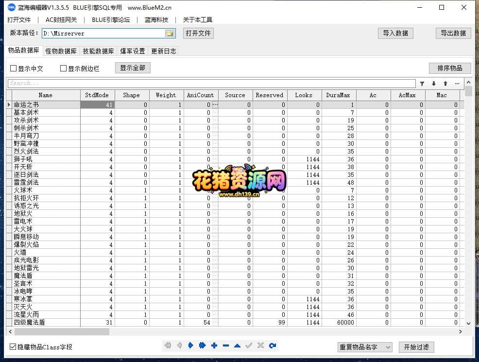Go to the next record navigator arrow
The height and width of the screenshot is (362, 479).
[x=190, y=345]
